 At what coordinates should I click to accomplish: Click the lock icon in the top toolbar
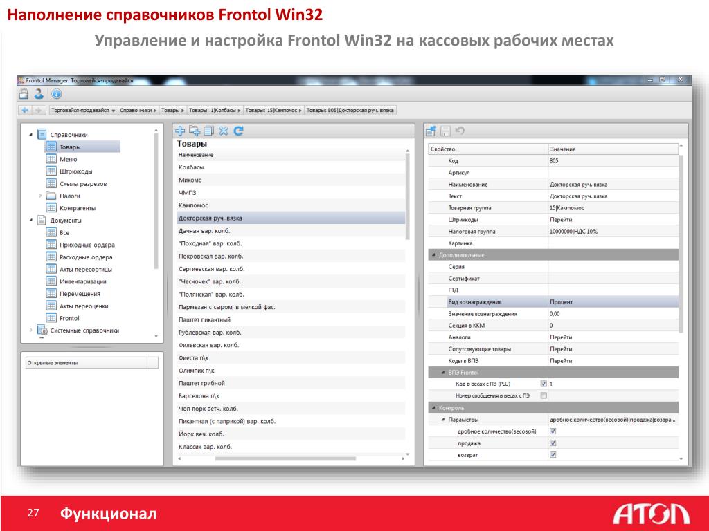[x=24, y=94]
